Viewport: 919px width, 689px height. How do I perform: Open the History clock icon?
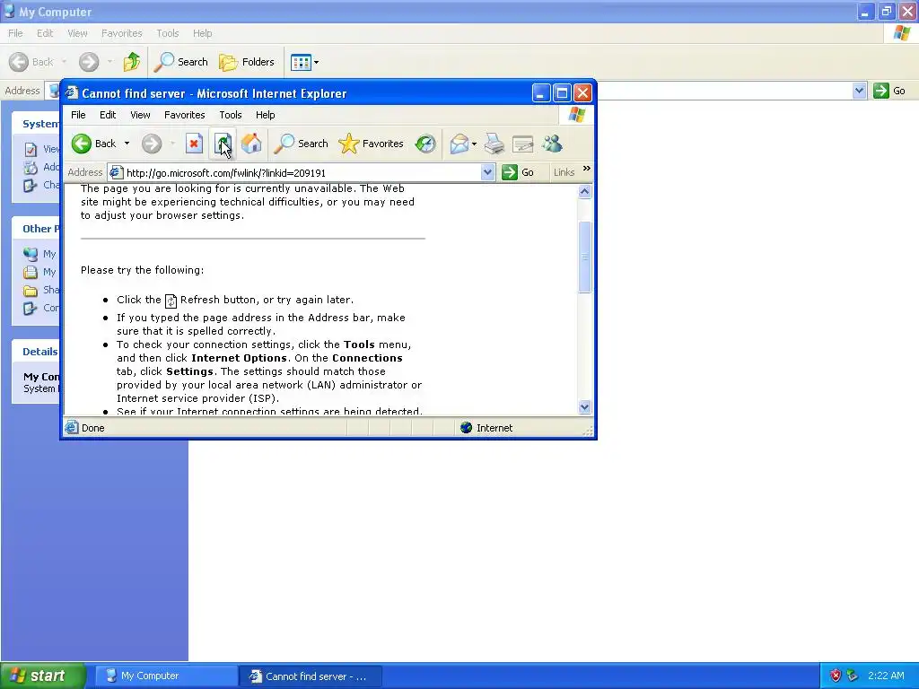(x=425, y=144)
